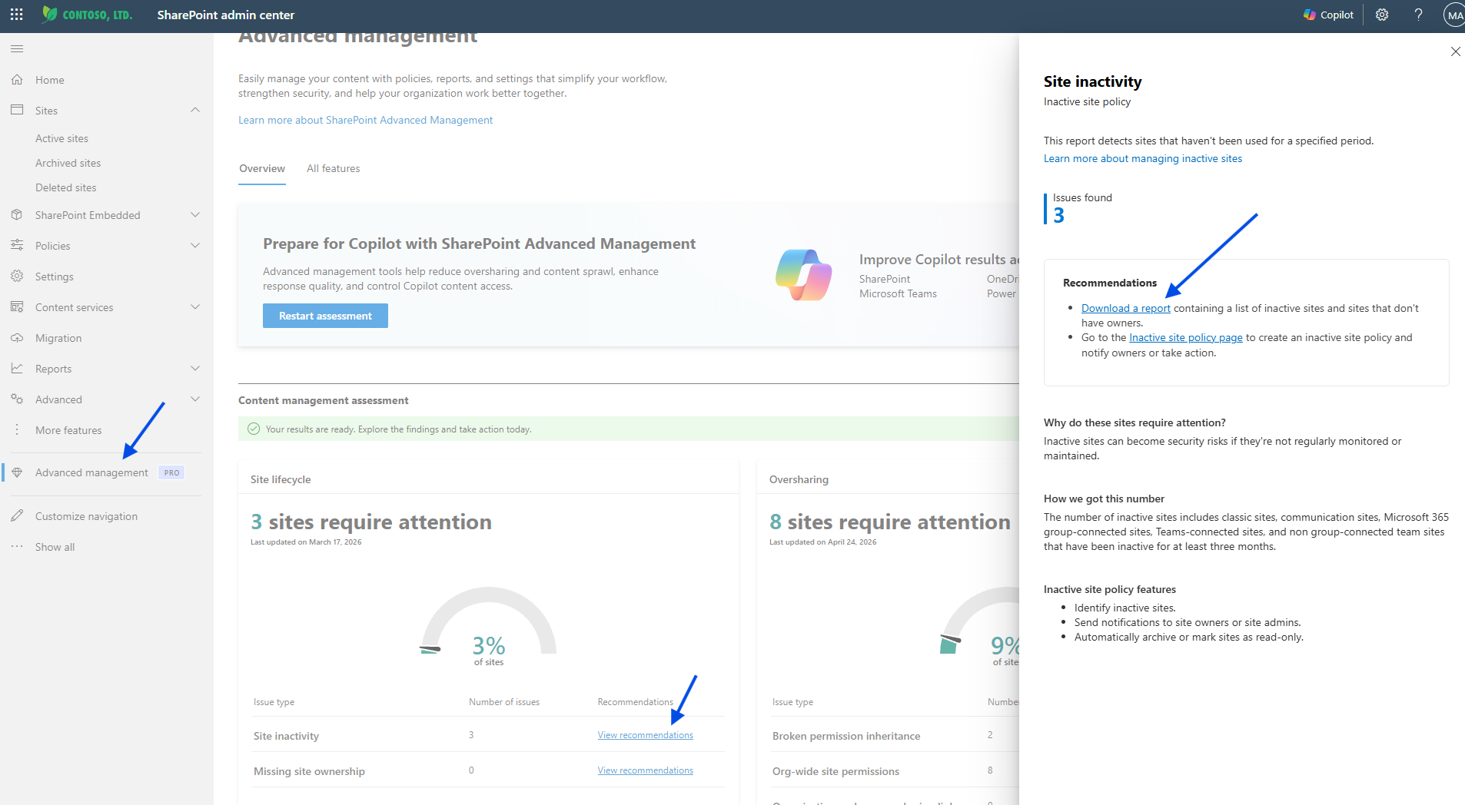
Task: Click the Copilot colorful logo graphic
Action: click(x=804, y=275)
